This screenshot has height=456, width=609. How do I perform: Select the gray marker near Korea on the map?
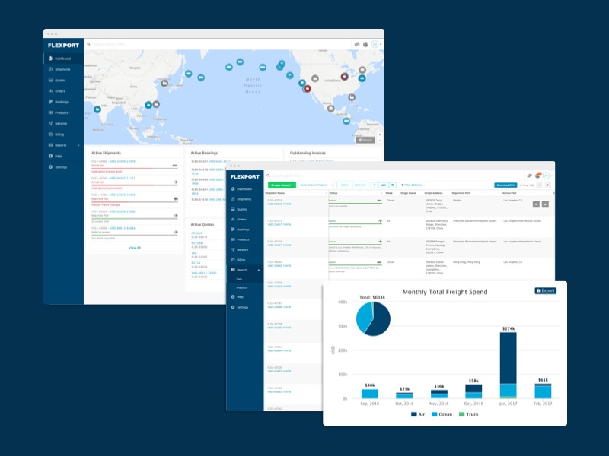(164, 83)
